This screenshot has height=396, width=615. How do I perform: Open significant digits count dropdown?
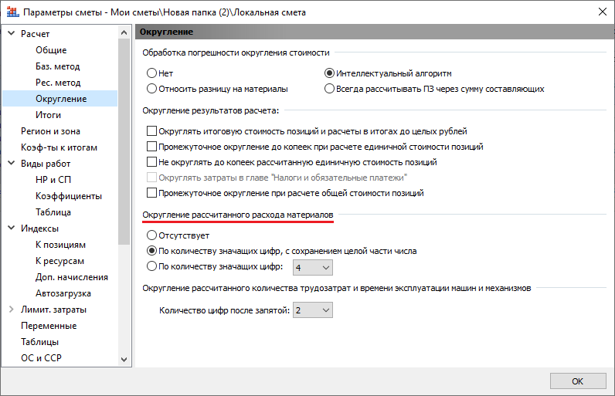312,267
